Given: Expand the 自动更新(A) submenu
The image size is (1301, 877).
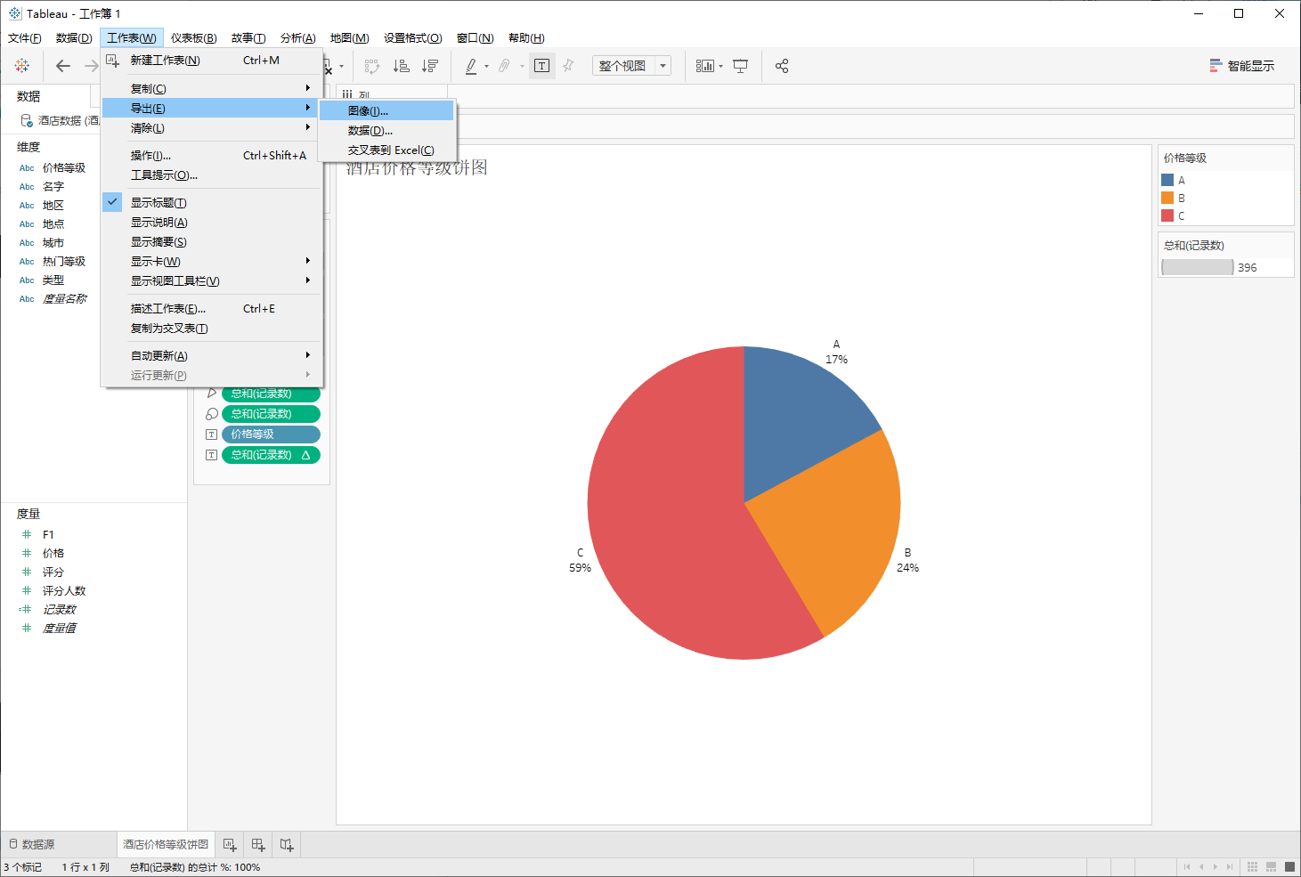Looking at the screenshot, I should (x=212, y=356).
